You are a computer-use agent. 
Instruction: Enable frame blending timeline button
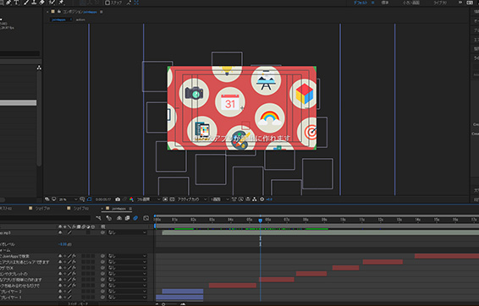127,218
